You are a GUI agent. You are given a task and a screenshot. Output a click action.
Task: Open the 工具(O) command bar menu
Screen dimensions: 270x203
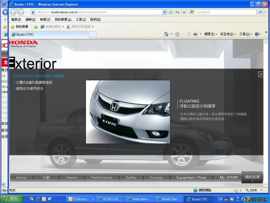[x=246, y=34]
